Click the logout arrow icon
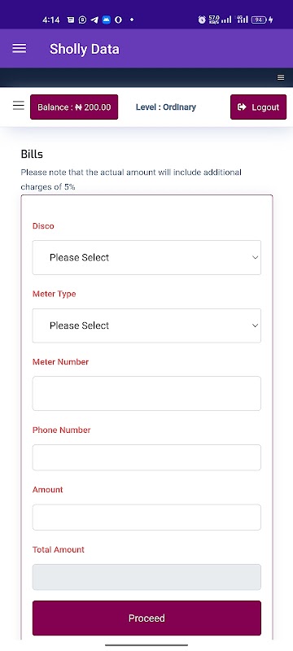The width and height of the screenshot is (293, 651). click(x=242, y=107)
